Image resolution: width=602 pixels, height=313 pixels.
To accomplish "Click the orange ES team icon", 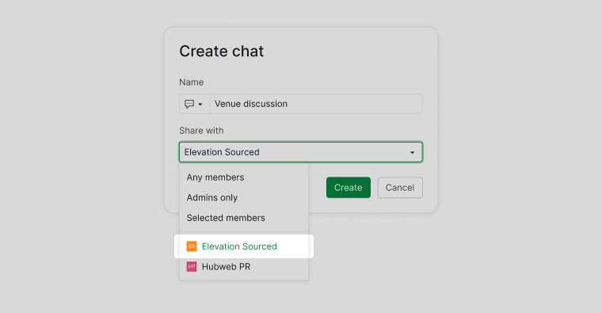I will (192, 246).
